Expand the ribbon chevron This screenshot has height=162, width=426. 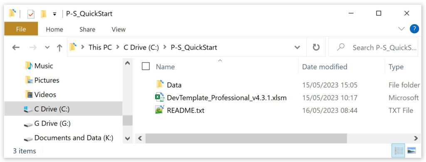coord(401,29)
